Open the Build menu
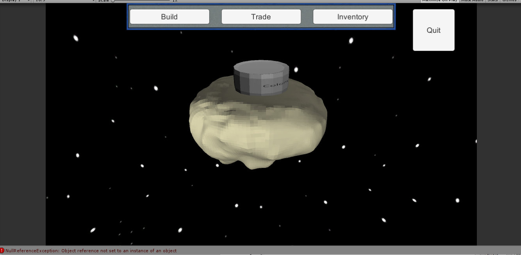This screenshot has height=255, width=521. click(170, 17)
